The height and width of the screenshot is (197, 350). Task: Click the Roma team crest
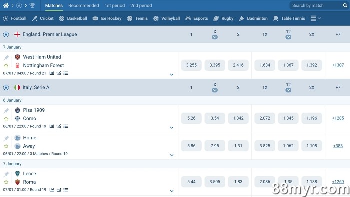click(17, 182)
